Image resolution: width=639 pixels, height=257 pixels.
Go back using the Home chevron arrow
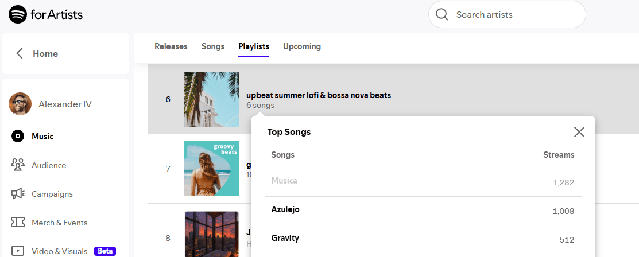point(19,54)
